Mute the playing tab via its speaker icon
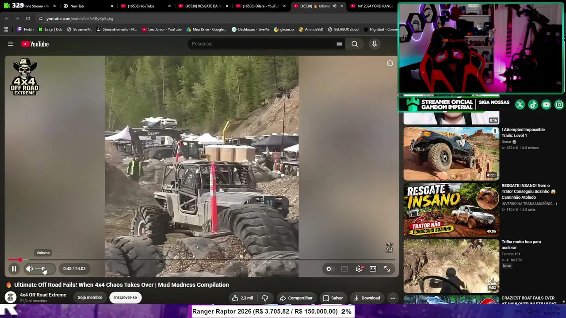The height and width of the screenshot is (318, 566). pos(334,6)
